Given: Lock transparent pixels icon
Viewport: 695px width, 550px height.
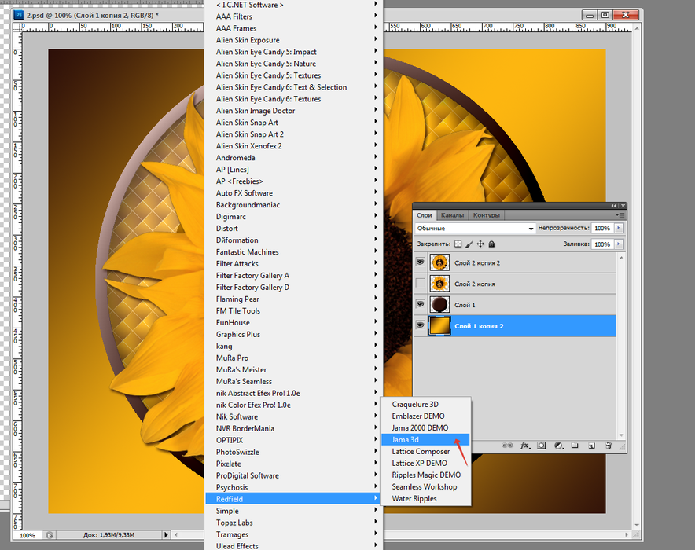Looking at the screenshot, I should coord(458,244).
